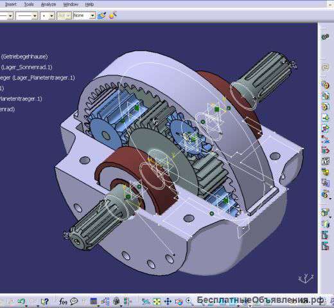334x308 pixels.
Task: Click the green gear icon with flyout arrow
Action: tap(325, 212)
